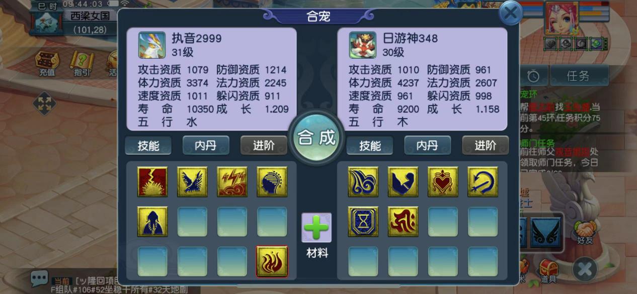Viewport: 637px width, 294px height.
Task: Select the red-bordered flame skill icon
Action: point(272,261)
